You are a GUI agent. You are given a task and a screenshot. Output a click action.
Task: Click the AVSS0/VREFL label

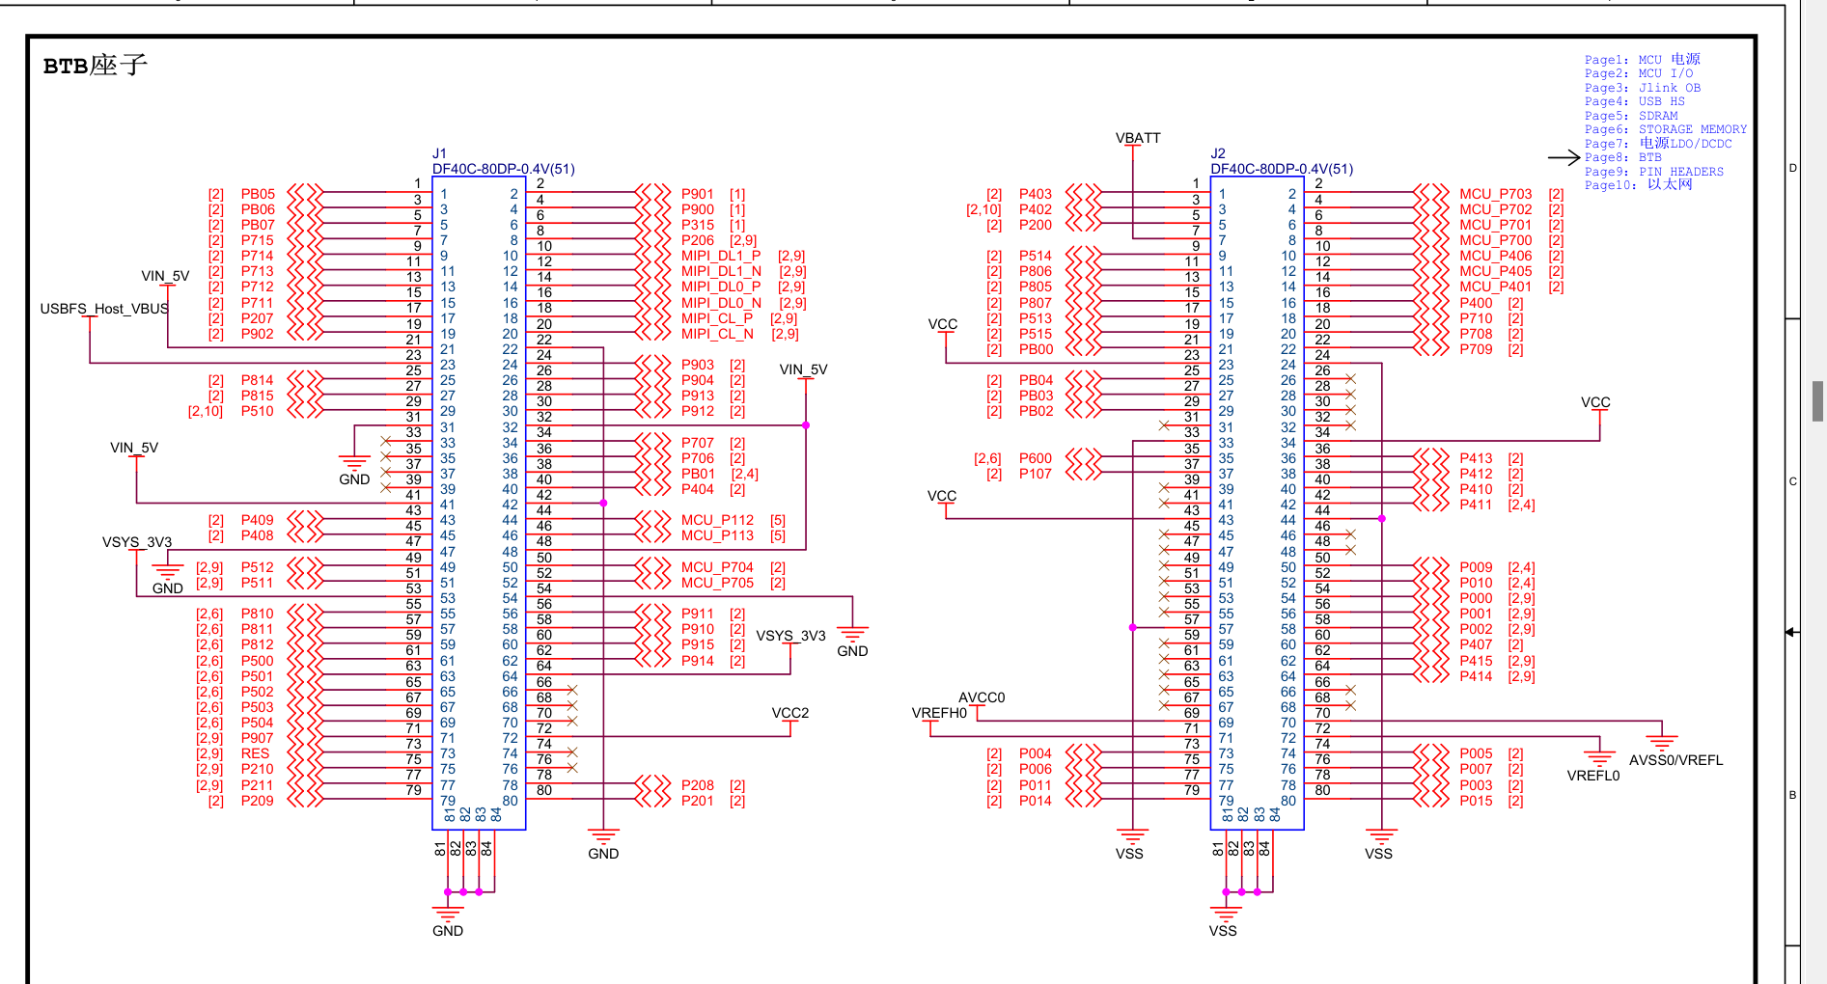point(1676,760)
